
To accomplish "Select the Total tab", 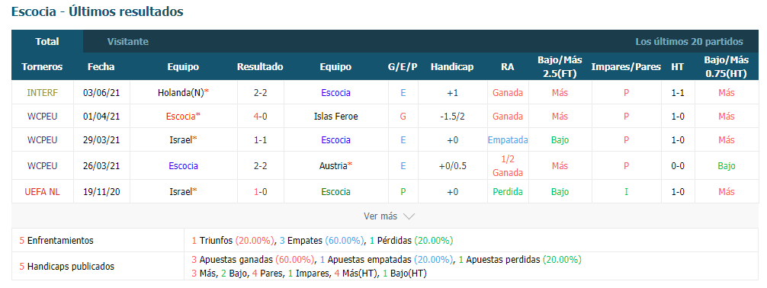I will click(x=47, y=42).
